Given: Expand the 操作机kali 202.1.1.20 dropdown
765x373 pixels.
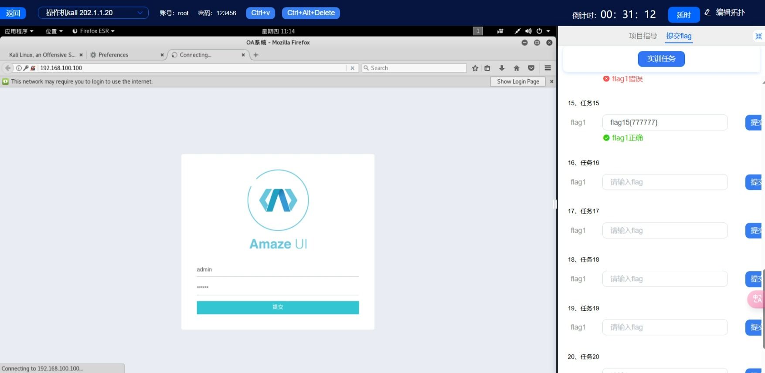Looking at the screenshot, I should point(93,13).
